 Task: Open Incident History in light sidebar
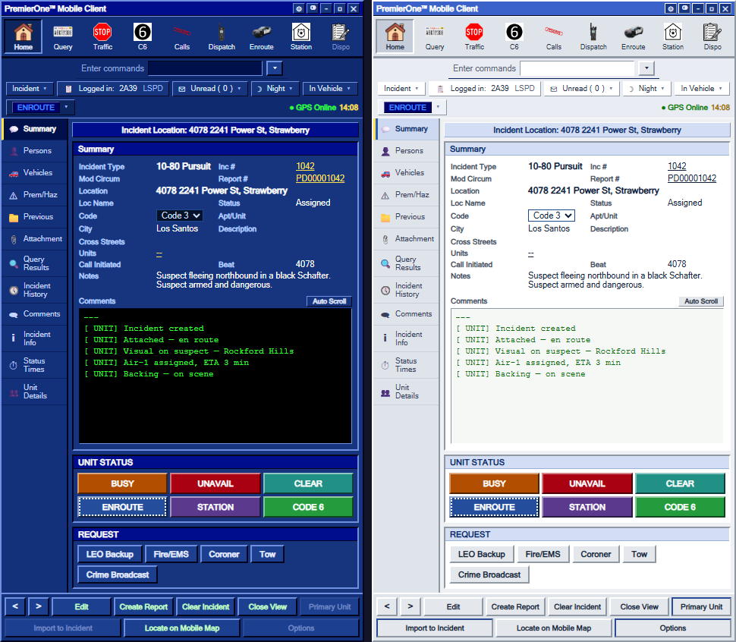(407, 290)
